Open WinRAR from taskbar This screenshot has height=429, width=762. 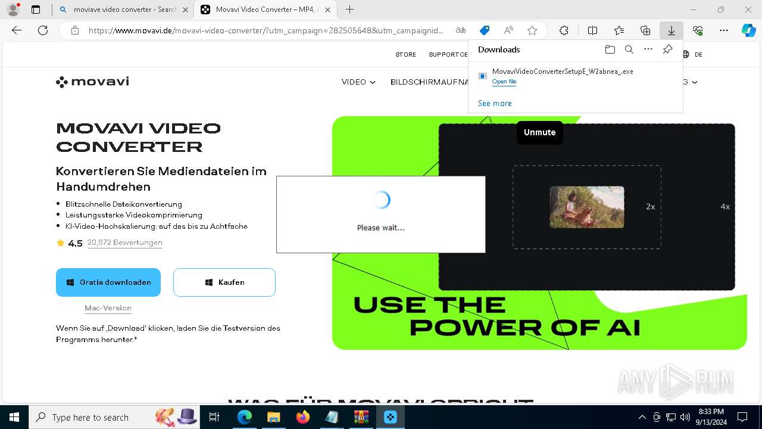click(361, 417)
